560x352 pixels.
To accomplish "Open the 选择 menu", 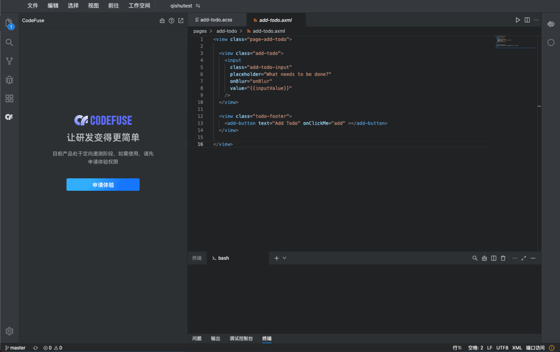I will pos(73,5).
